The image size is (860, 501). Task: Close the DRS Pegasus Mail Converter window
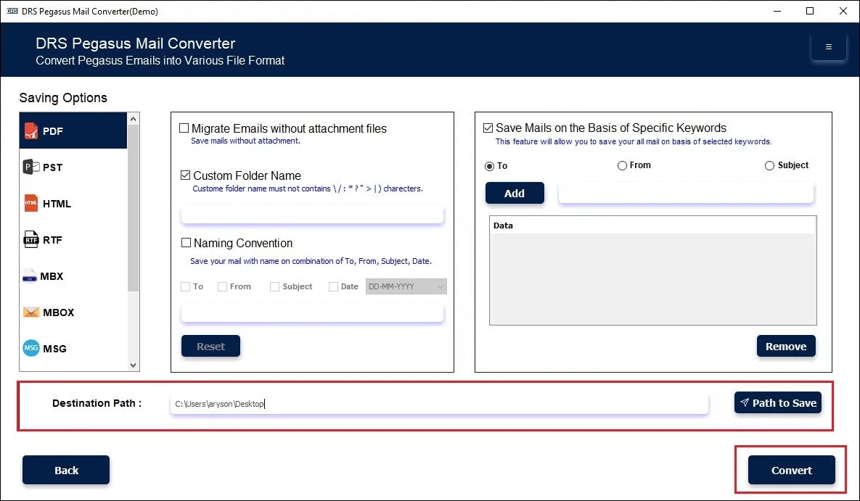[x=843, y=11]
